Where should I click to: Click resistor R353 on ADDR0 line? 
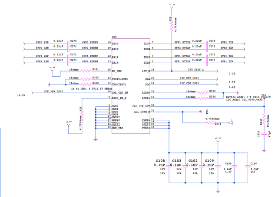[203, 93]
